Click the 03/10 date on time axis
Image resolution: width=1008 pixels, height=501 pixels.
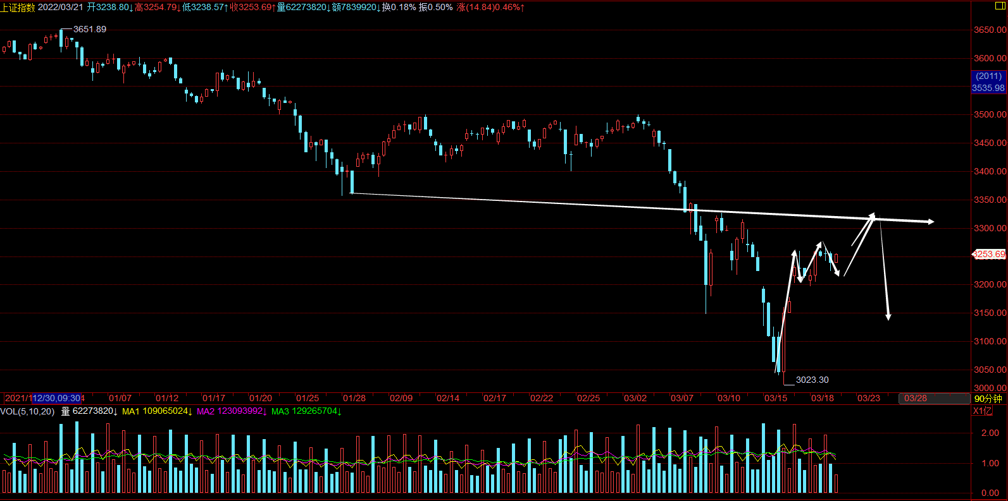point(729,399)
